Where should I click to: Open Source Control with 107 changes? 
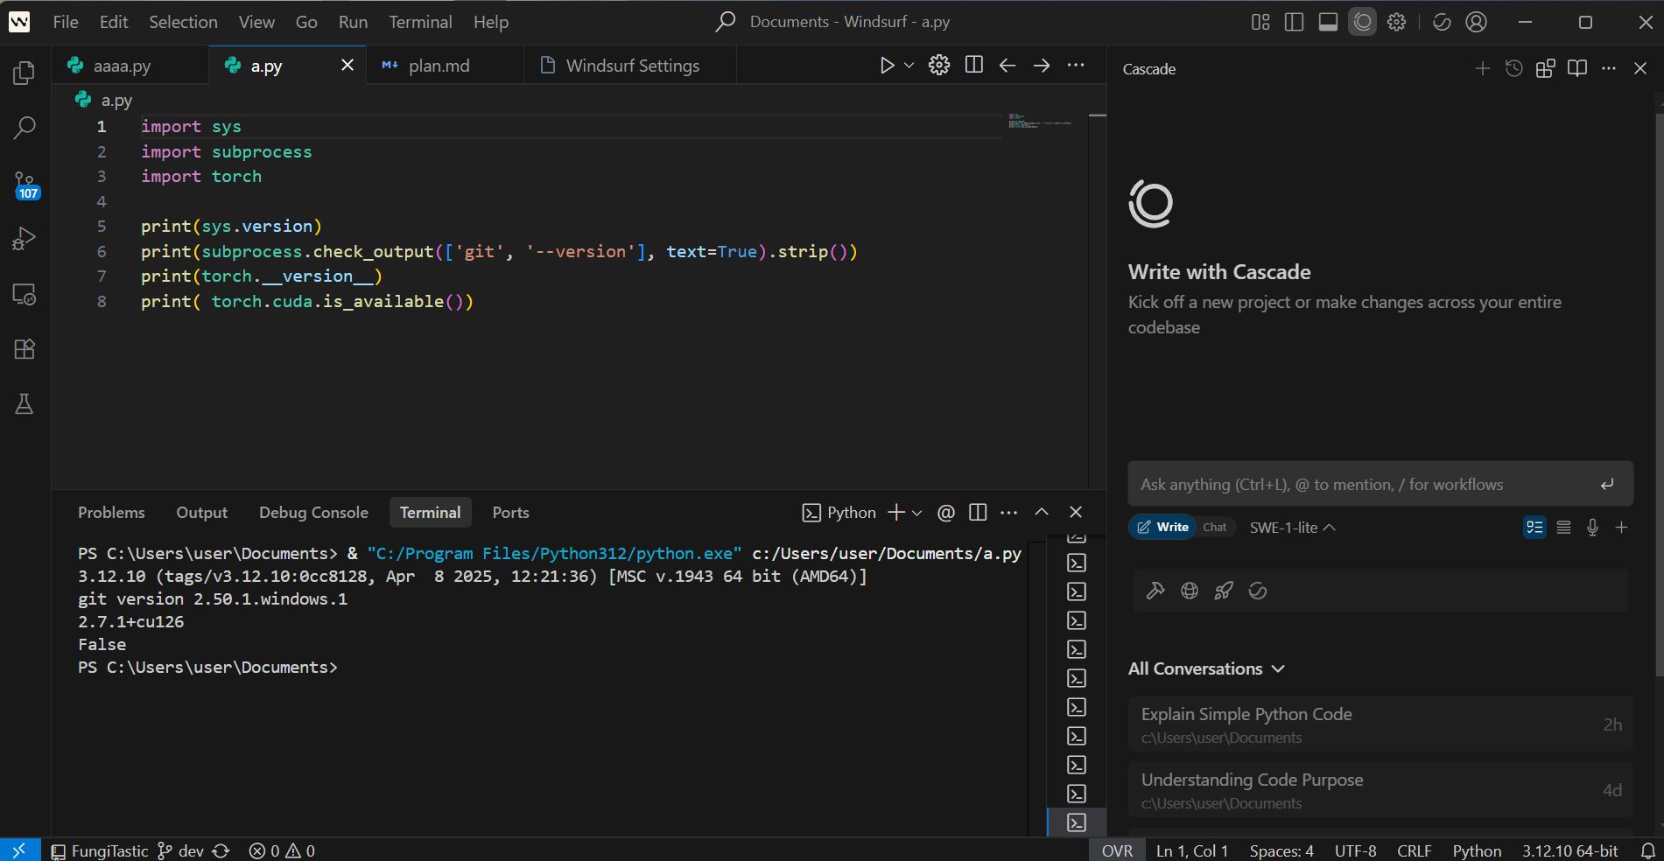25,184
